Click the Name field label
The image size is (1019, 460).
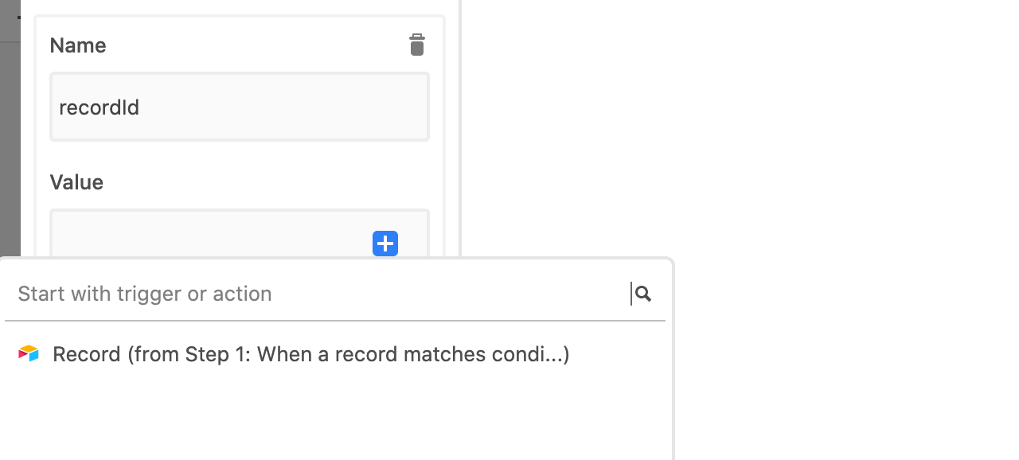click(x=78, y=45)
